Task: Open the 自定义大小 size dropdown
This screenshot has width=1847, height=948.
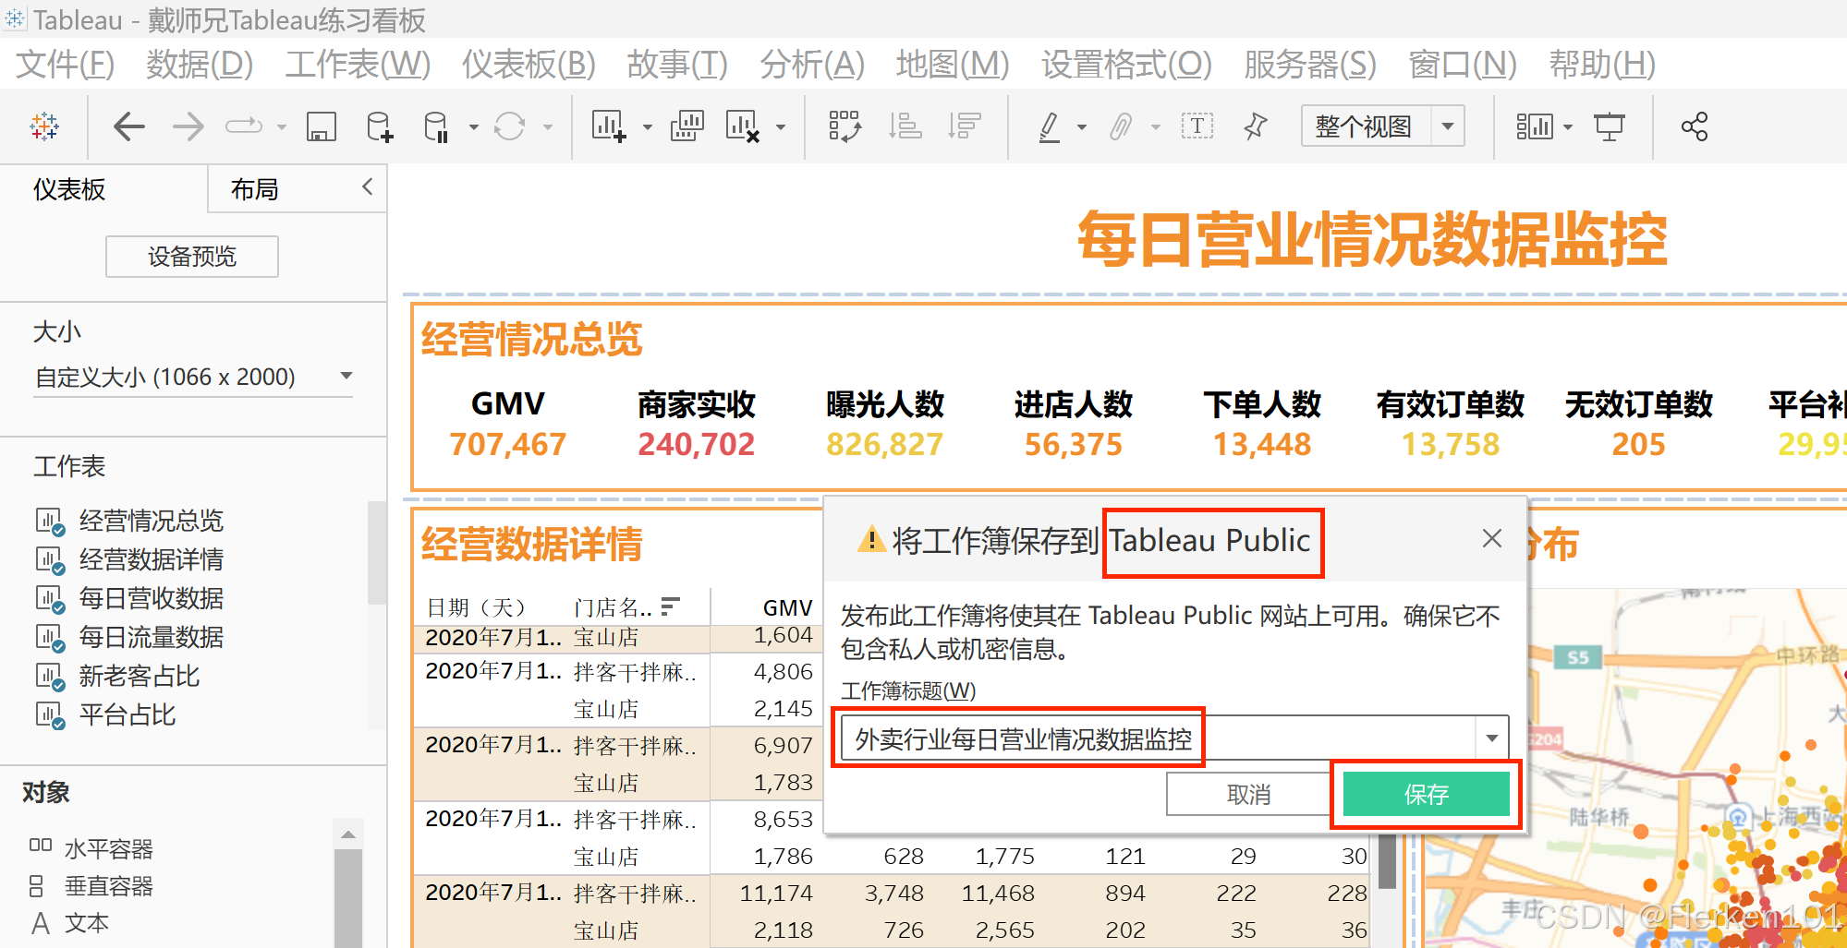Action: click(x=346, y=376)
